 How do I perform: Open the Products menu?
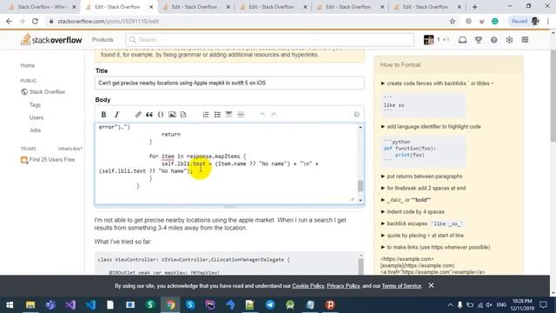(103, 40)
